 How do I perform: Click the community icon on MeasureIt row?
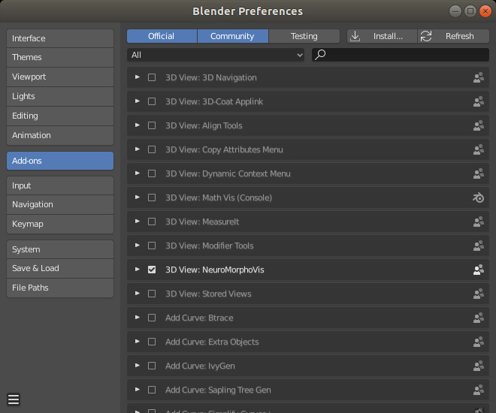point(478,222)
